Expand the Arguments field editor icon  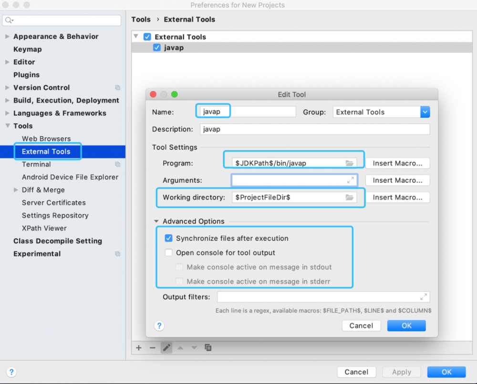pyautogui.click(x=351, y=180)
